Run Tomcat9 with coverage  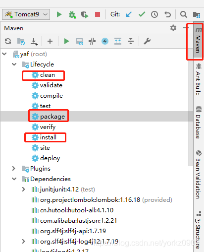coord(85,14)
